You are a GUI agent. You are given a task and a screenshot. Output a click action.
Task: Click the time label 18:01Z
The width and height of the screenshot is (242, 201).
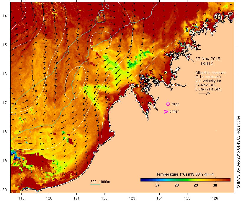click(207, 64)
